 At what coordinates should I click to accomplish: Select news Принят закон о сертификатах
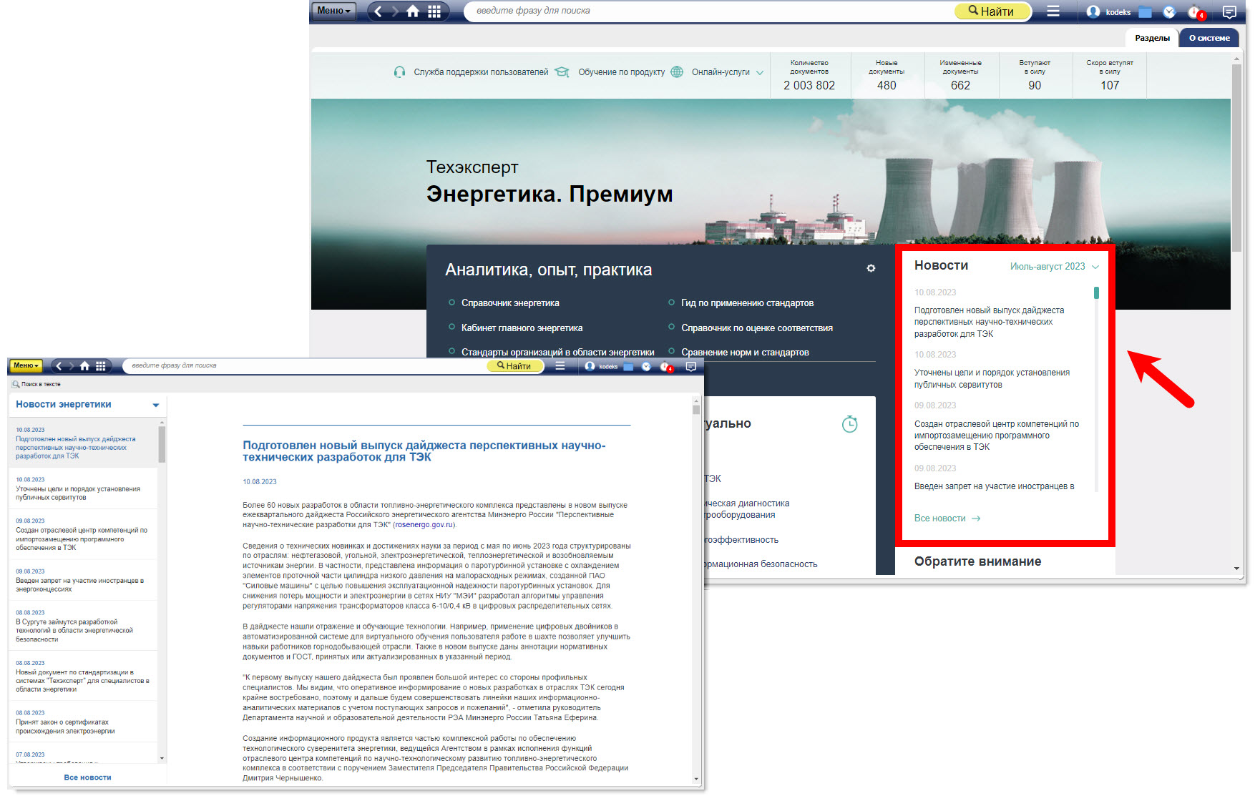(x=82, y=722)
